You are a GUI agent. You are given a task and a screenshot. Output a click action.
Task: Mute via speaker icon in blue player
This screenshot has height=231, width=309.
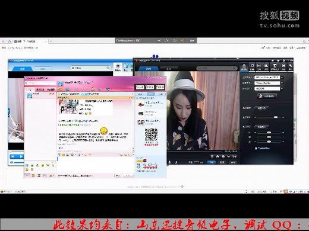coord(12,162)
